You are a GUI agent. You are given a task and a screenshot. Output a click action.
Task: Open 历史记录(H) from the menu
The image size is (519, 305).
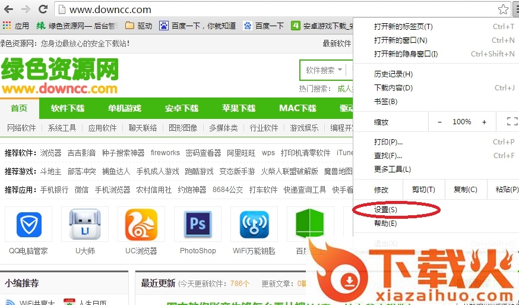coord(436,74)
